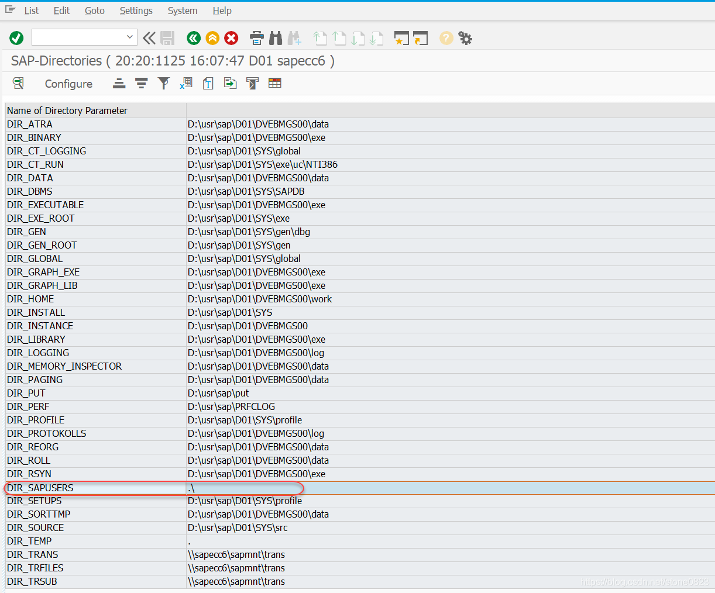Screen dimensions: 715x593
Task: Select the DIR_BINARY parameter
Action: (34, 137)
